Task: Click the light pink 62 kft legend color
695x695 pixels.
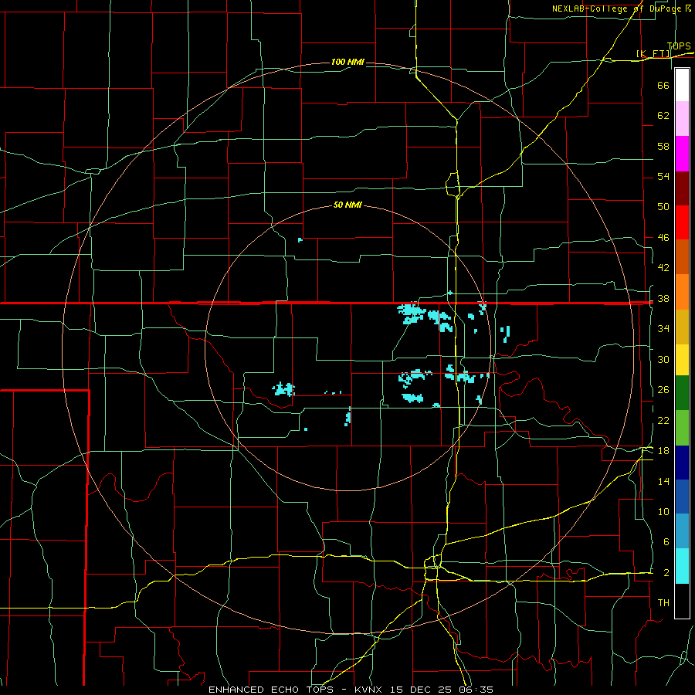Action: (682, 119)
